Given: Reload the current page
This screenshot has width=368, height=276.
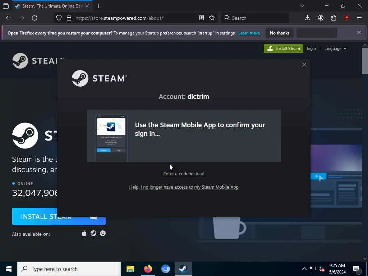Looking at the screenshot, I should pos(34,18).
